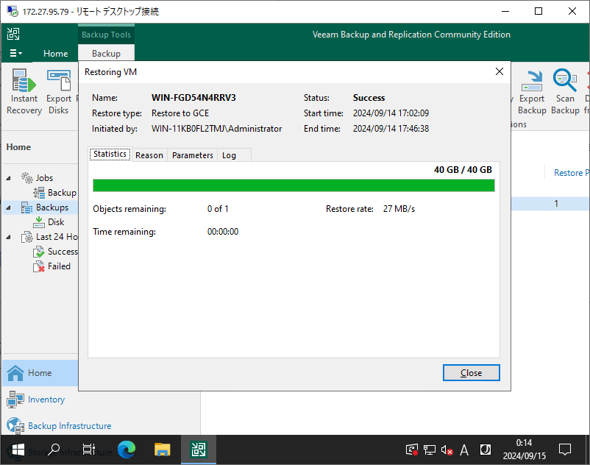Viewport: 590px width, 465px height.
Task: Click the restore point count cell showing 1
Action: coord(556,204)
